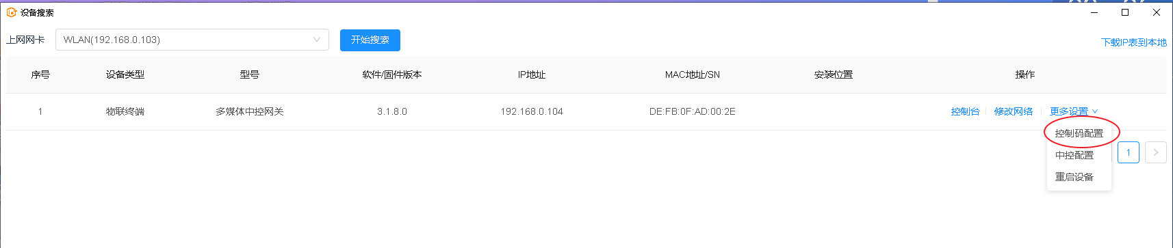Click the MAC address DE:FB:0F:AD:00:2E cell
This screenshot has width=1173, height=248.
[x=693, y=111]
